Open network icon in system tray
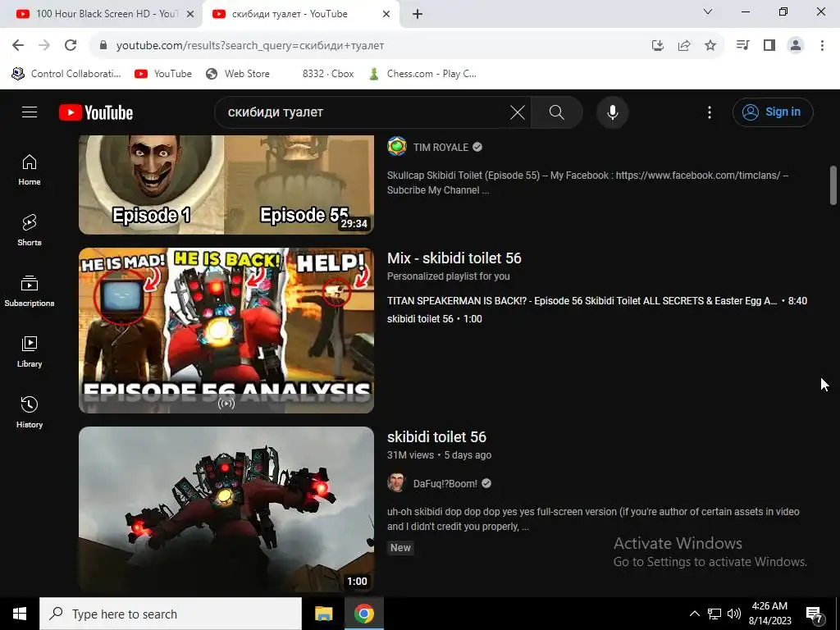 point(714,614)
